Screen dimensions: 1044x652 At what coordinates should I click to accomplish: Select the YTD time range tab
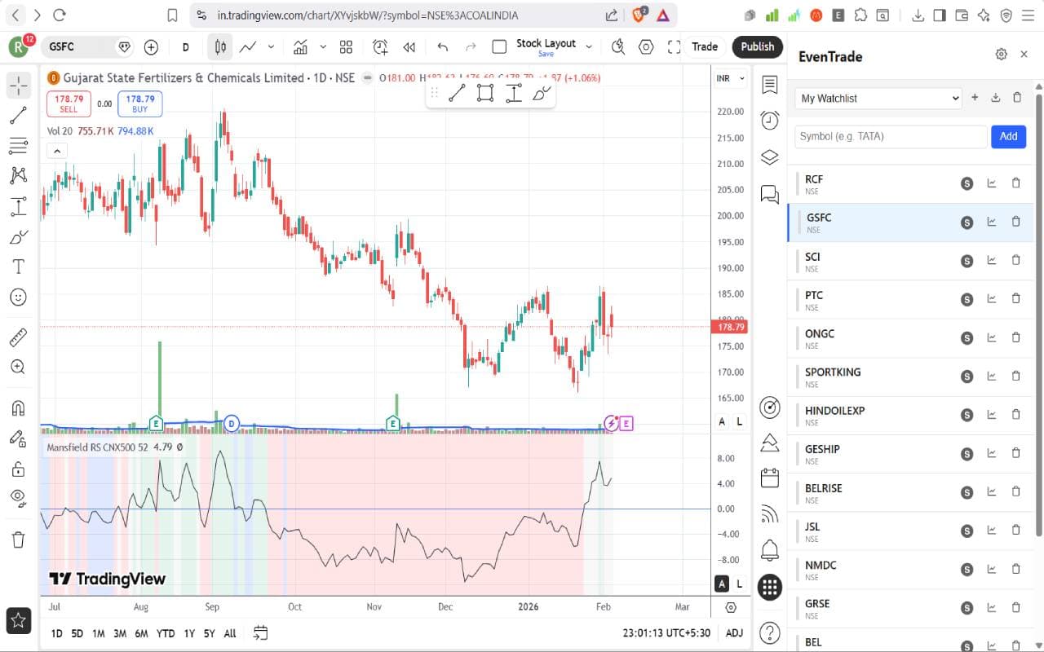(166, 633)
